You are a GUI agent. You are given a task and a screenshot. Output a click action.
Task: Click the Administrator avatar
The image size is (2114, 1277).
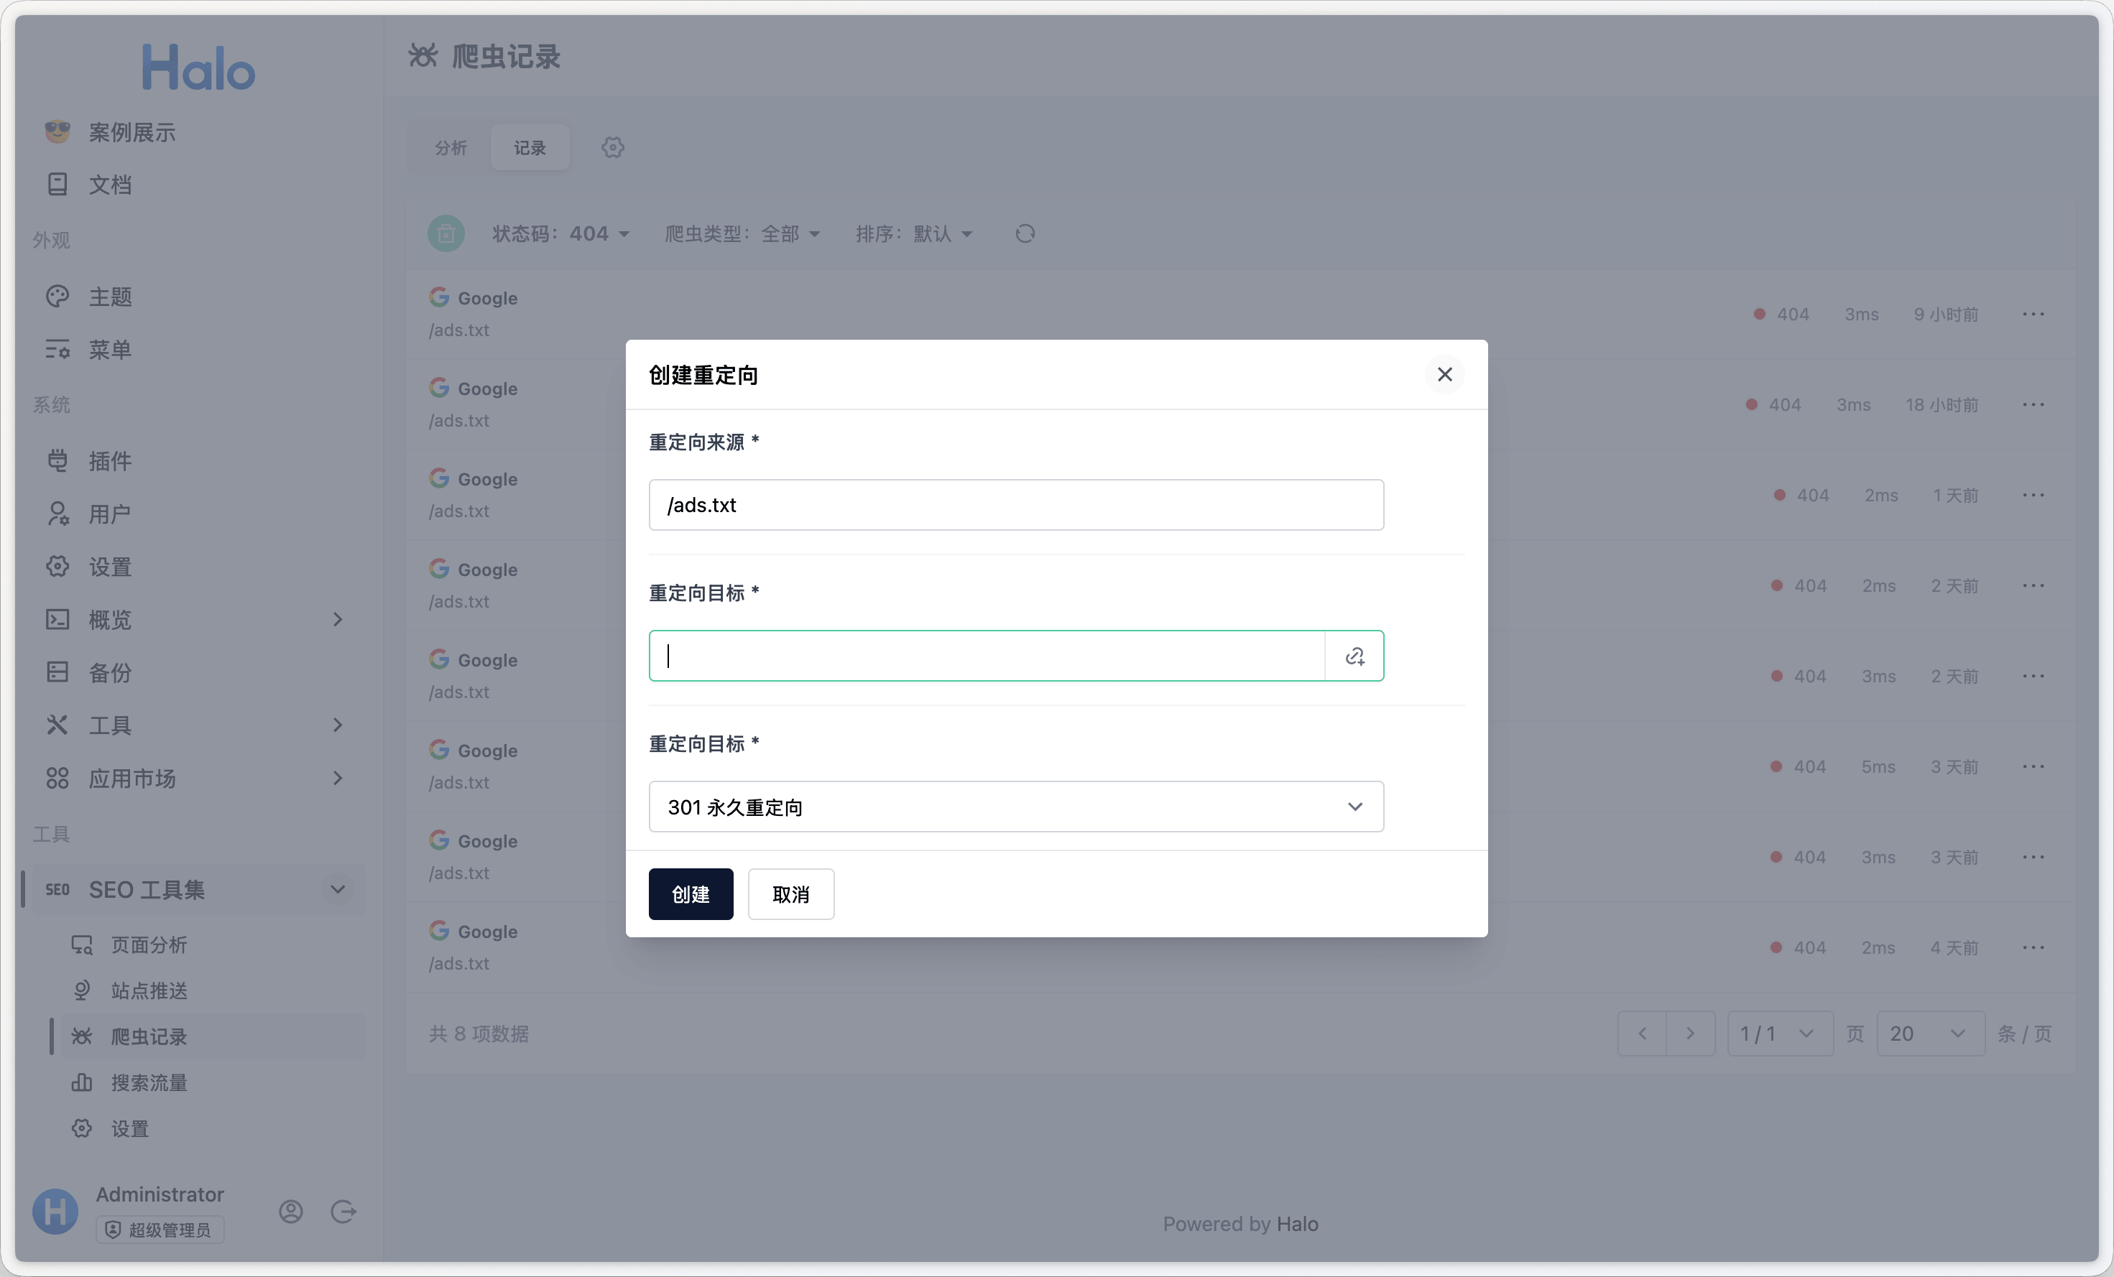[x=56, y=1211]
